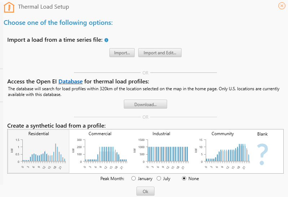Click the Import and Edit button
This screenshot has width=288, height=197.
[160, 53]
